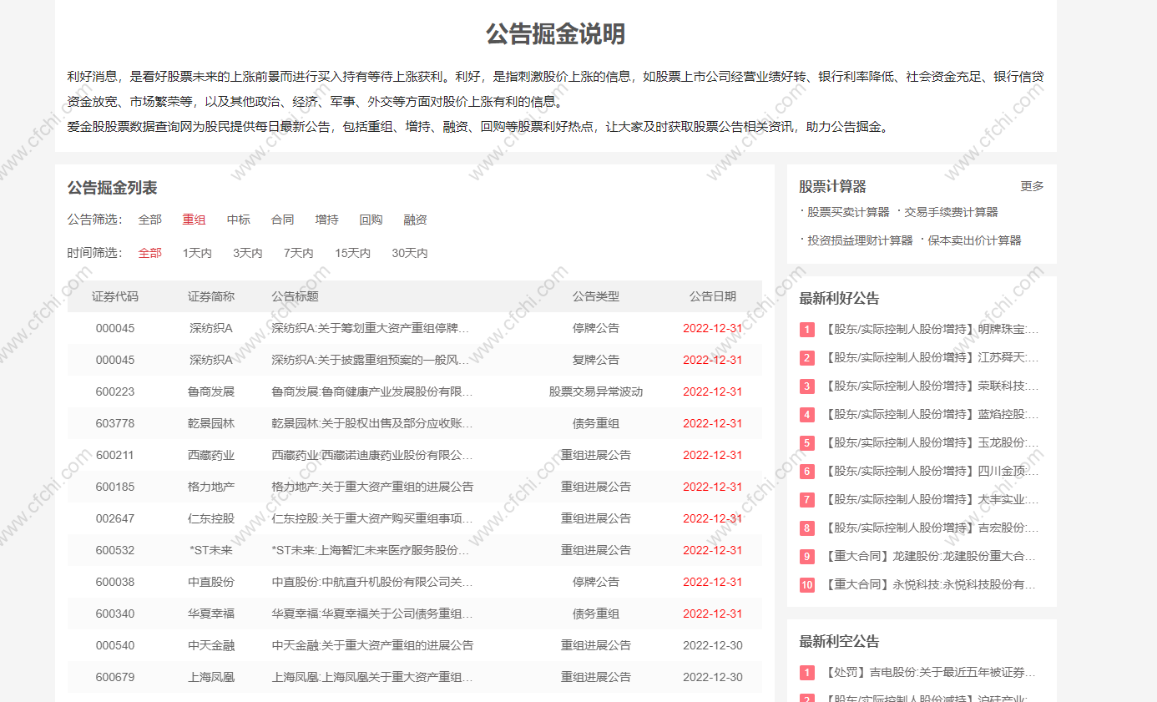Click stock code 603778
The height and width of the screenshot is (702, 1157).
115,423
